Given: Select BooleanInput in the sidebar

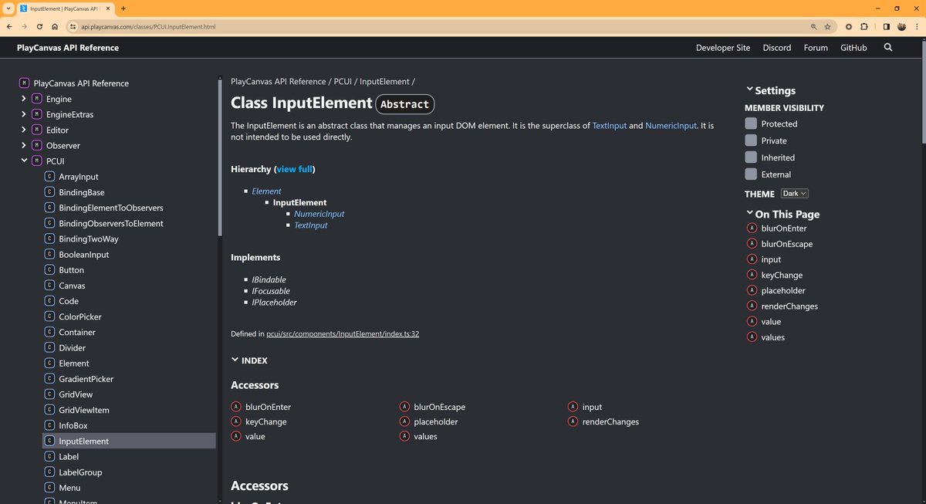Looking at the screenshot, I should click(84, 255).
